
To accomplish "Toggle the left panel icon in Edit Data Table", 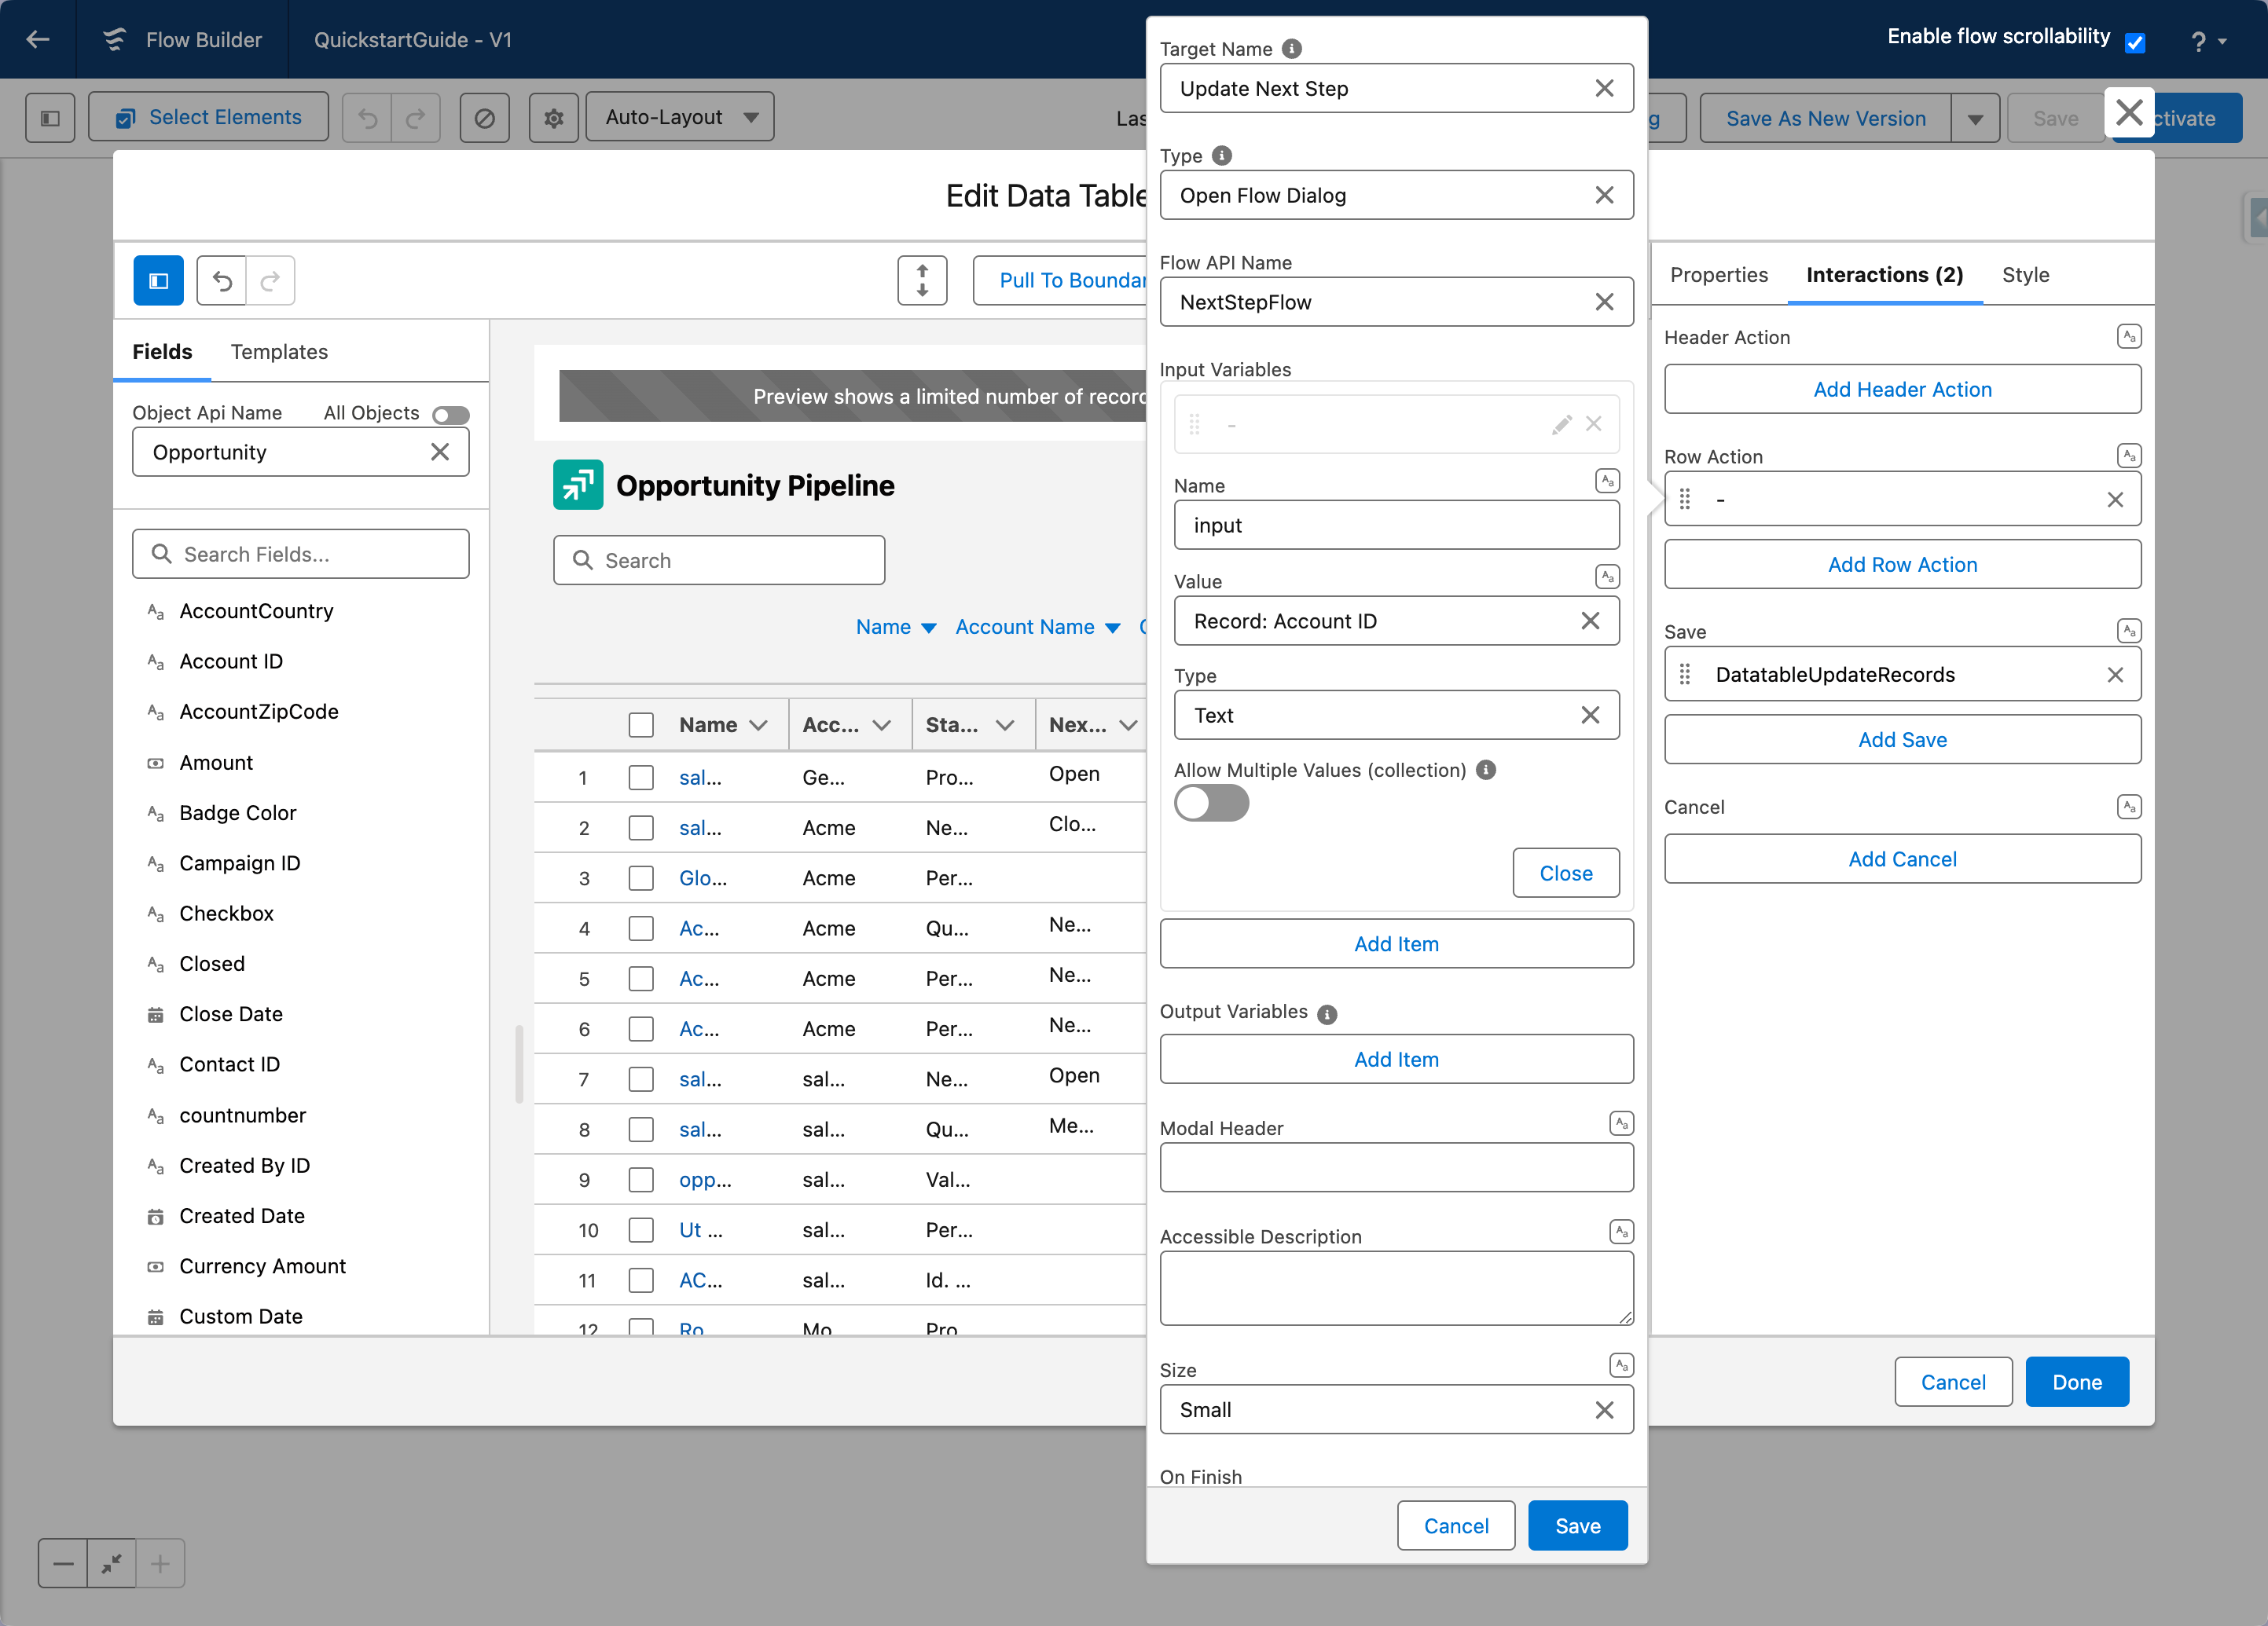I will pos(158,281).
